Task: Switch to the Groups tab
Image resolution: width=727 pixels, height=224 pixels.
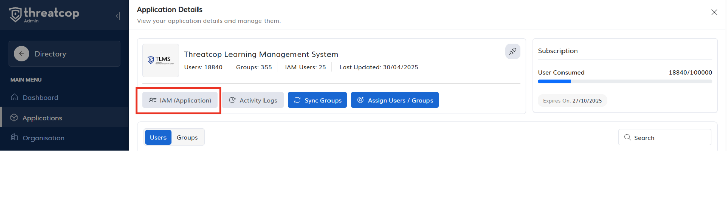Action: pos(187,137)
